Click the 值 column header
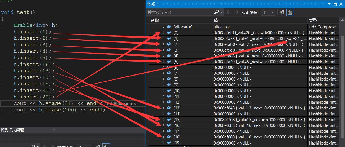Image resolution: width=345 pixels, height=147 pixels. 216,20
